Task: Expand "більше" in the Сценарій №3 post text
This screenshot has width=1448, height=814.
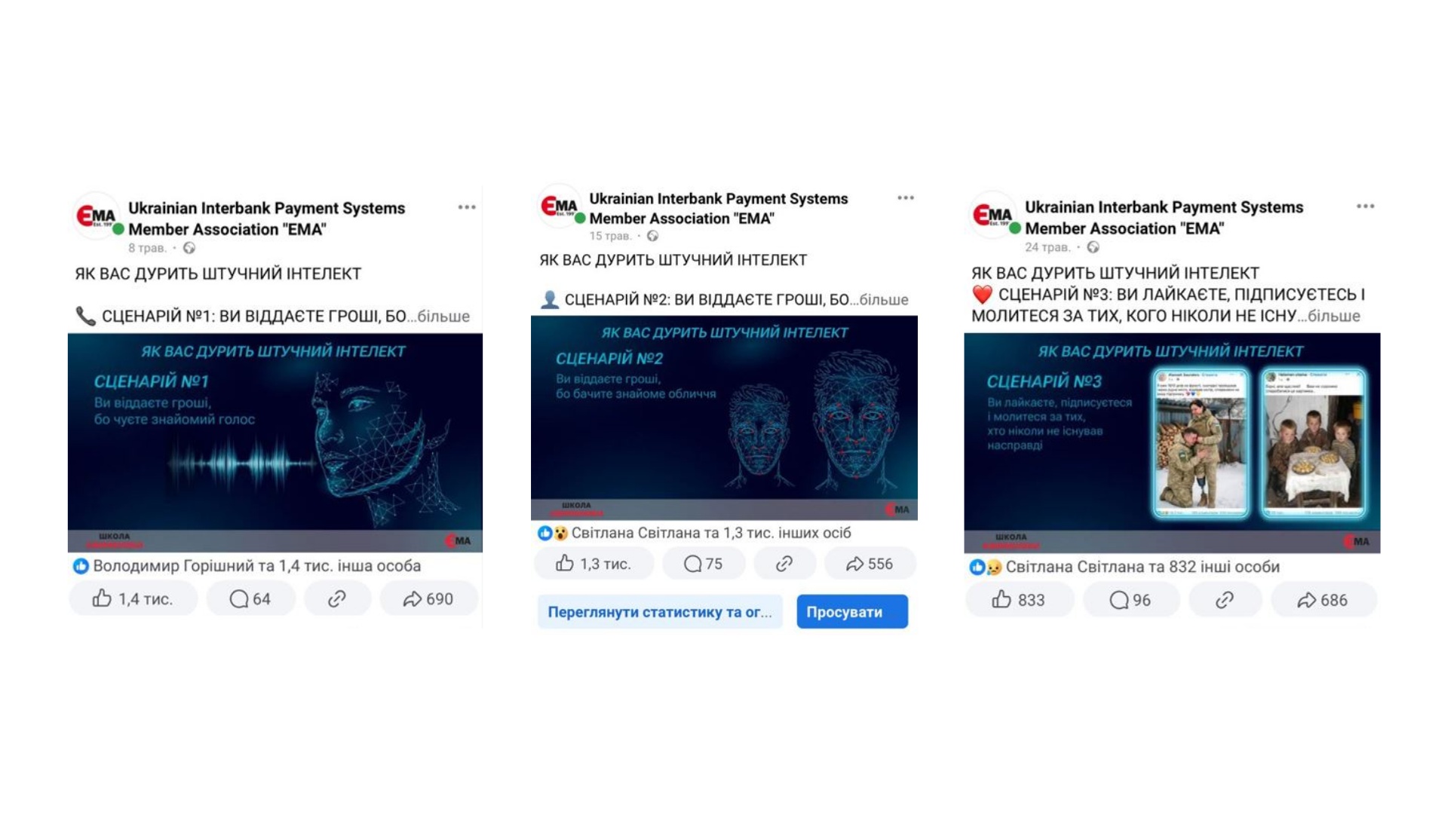Action: click(x=1334, y=316)
